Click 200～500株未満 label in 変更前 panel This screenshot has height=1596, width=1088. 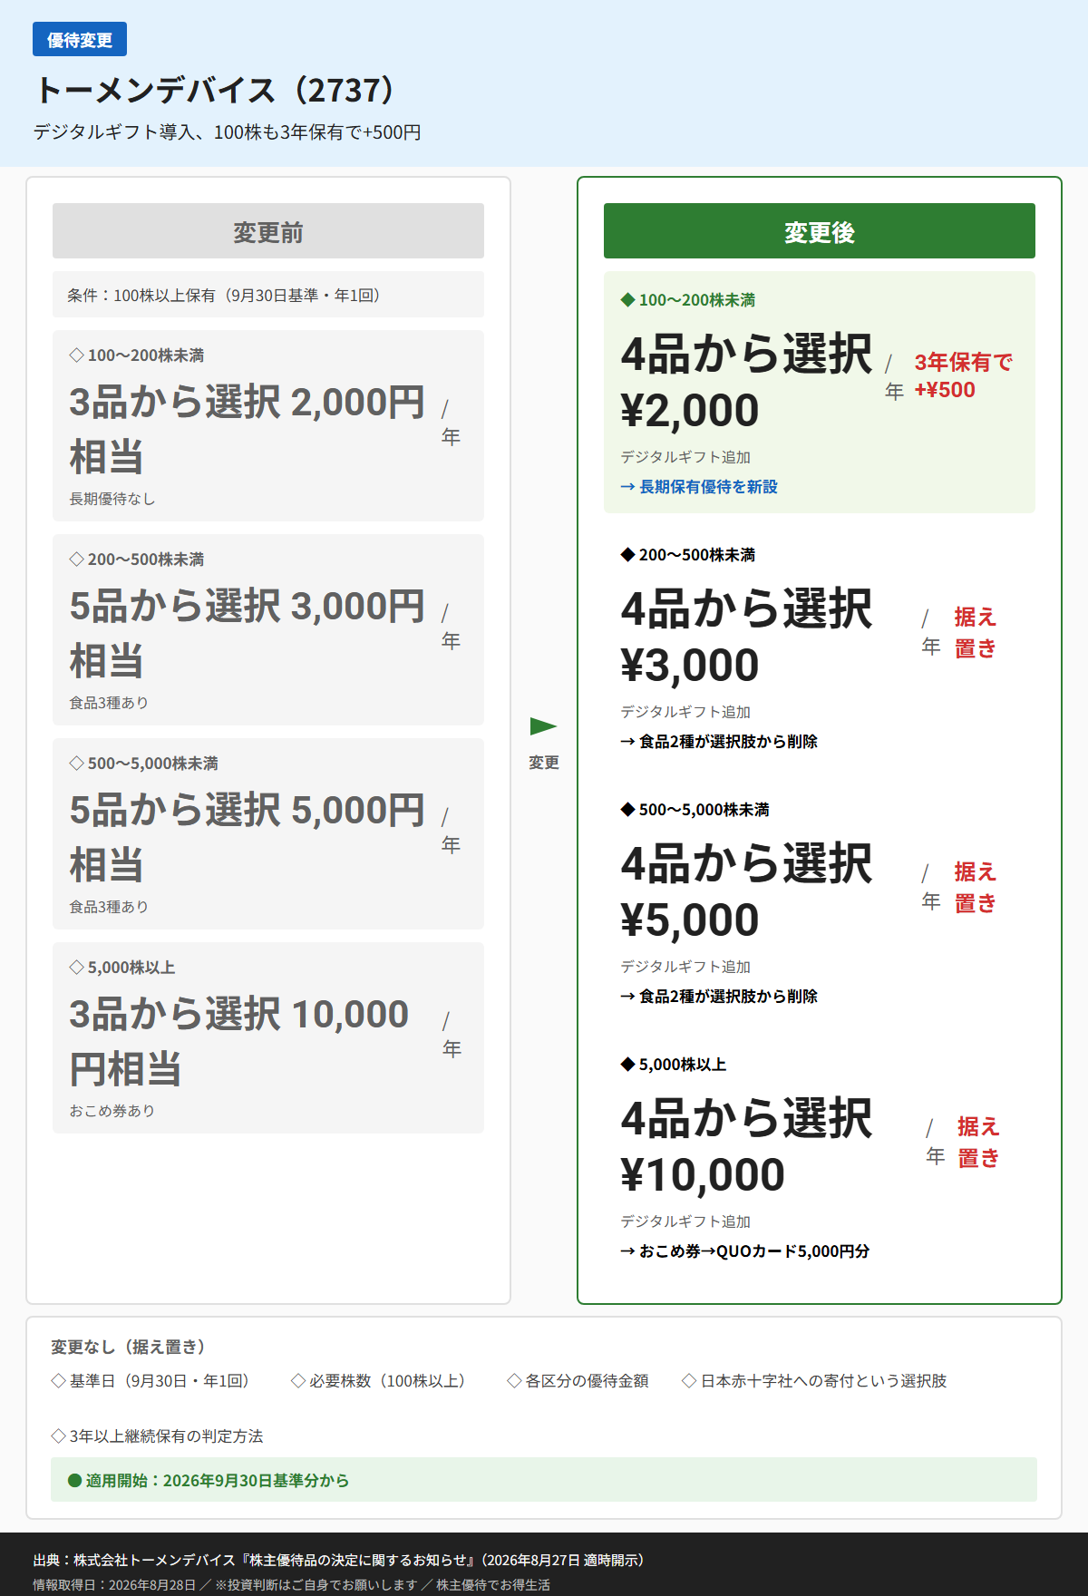(137, 560)
